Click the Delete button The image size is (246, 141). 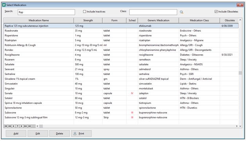[60, 134]
